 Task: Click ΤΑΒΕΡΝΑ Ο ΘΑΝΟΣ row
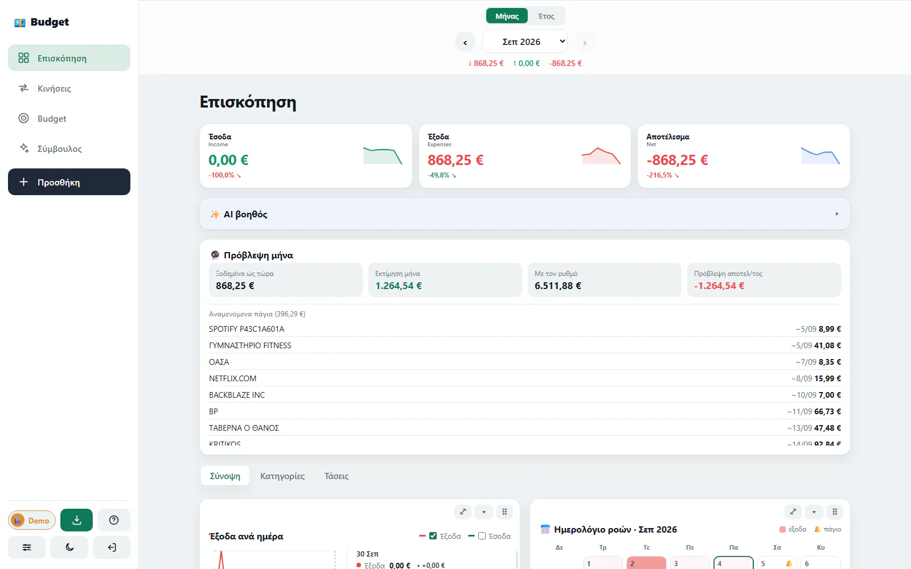click(x=525, y=428)
